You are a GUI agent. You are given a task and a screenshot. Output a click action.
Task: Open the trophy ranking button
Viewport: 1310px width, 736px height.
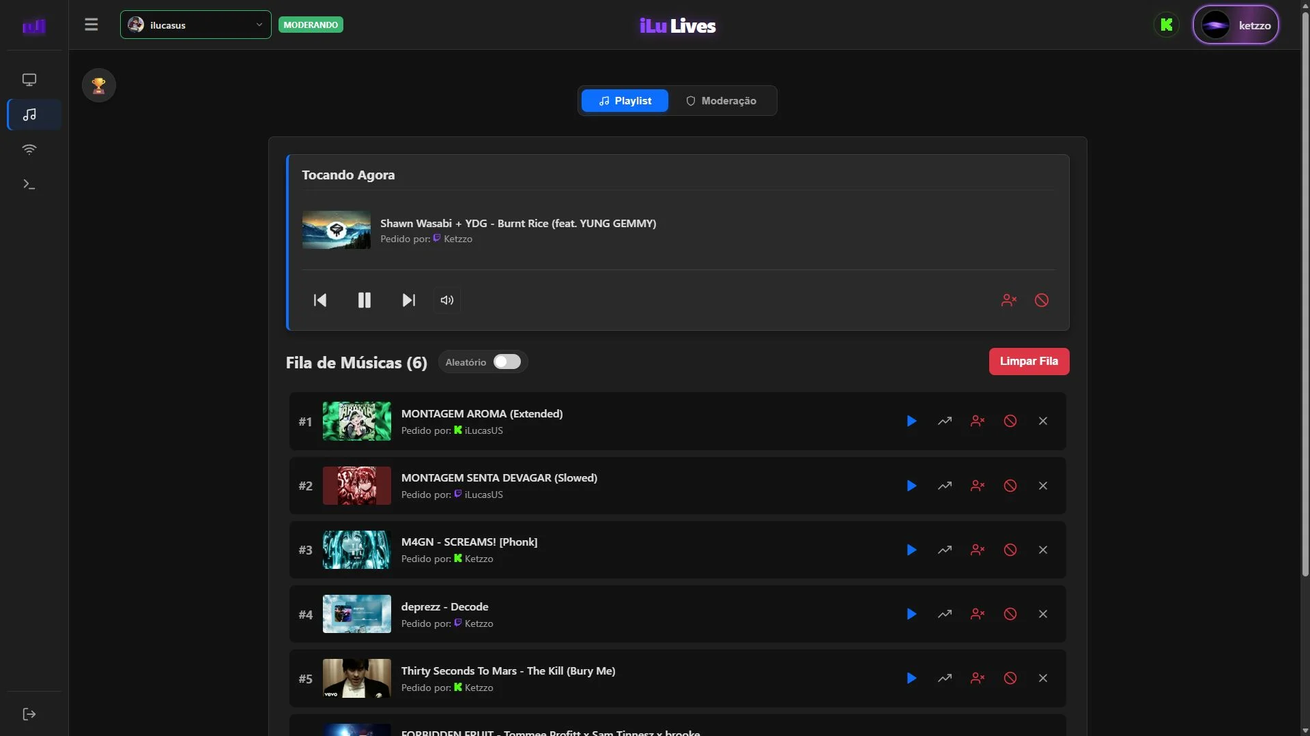coord(99,85)
